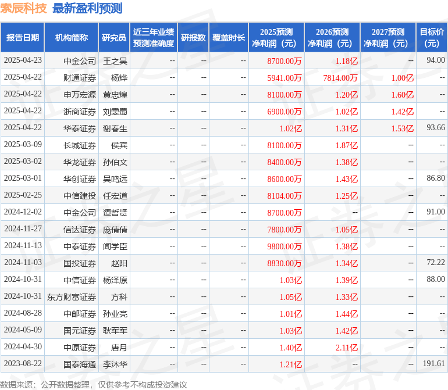Click target price 86.80
The height and width of the screenshot is (390, 448).
[x=436, y=178]
